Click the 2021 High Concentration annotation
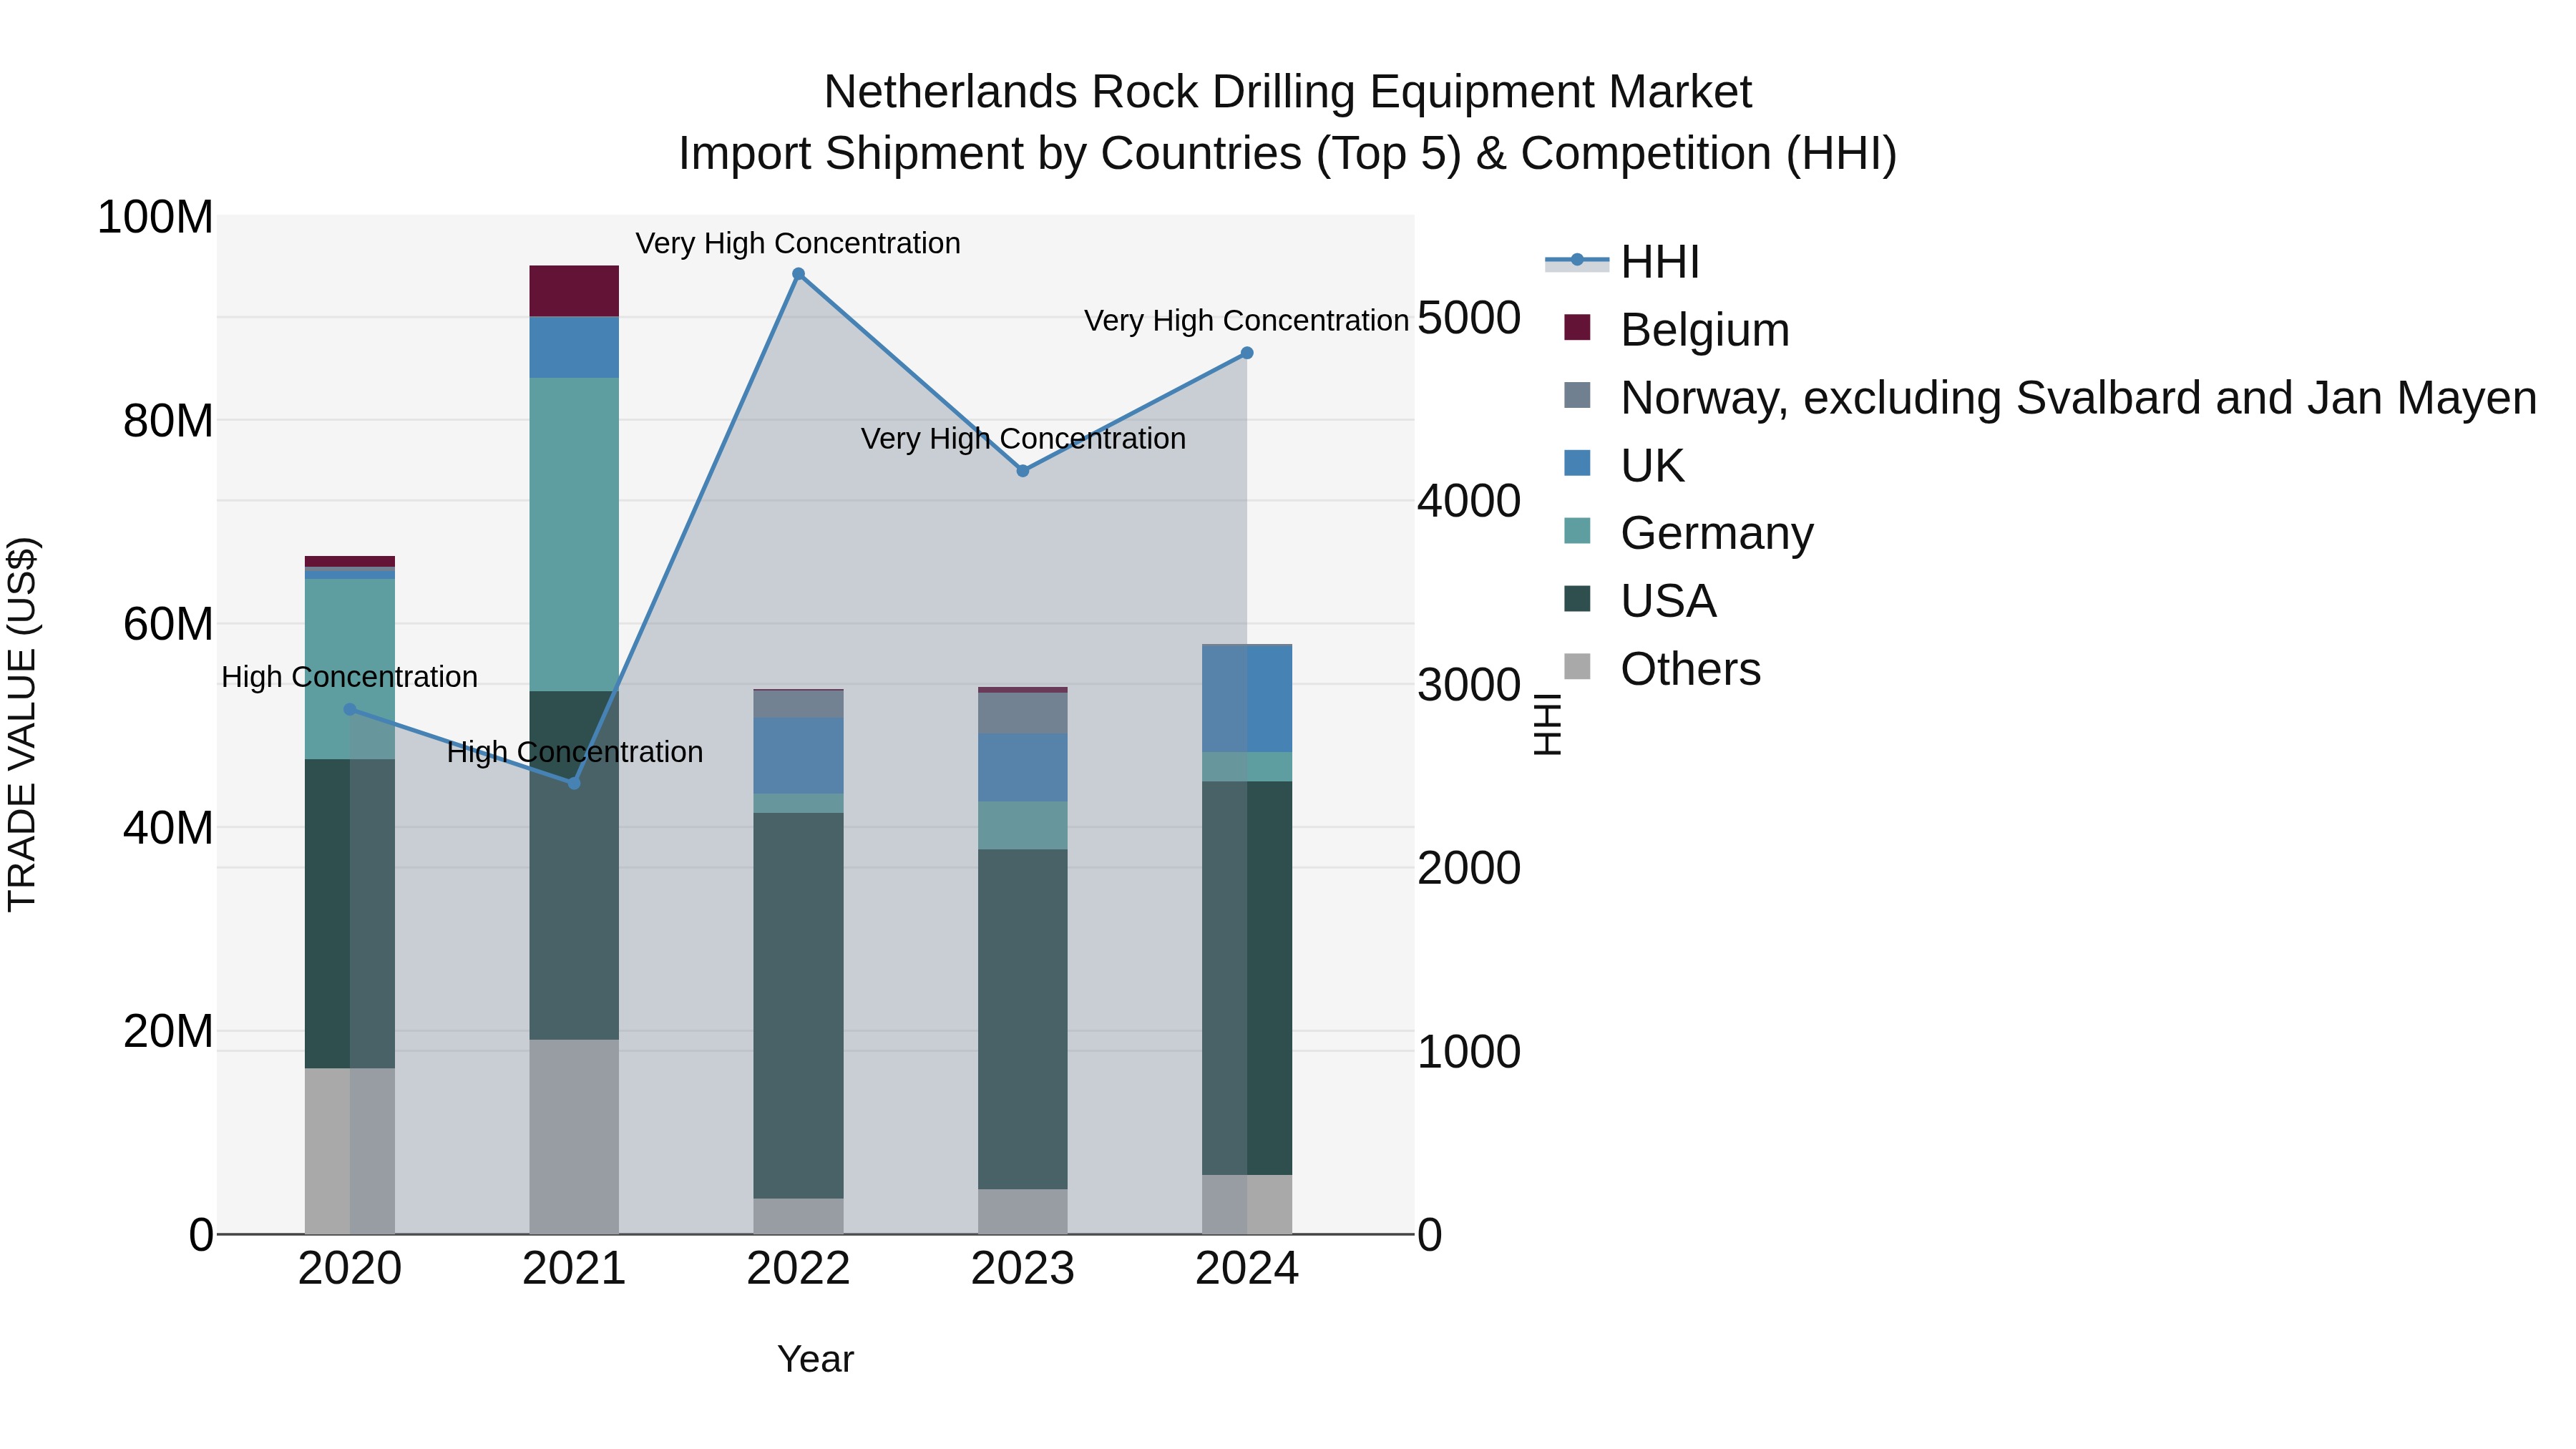 coord(575,752)
